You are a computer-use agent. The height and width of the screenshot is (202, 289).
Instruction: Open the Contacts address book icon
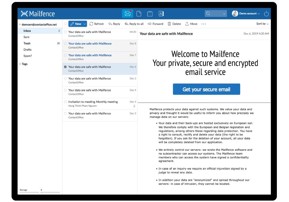point(161,14)
